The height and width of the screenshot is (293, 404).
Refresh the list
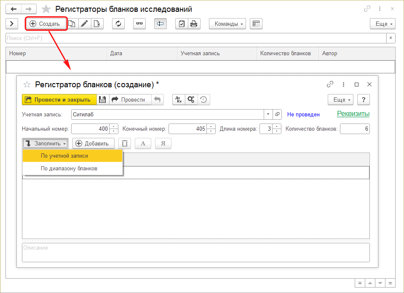point(118,24)
